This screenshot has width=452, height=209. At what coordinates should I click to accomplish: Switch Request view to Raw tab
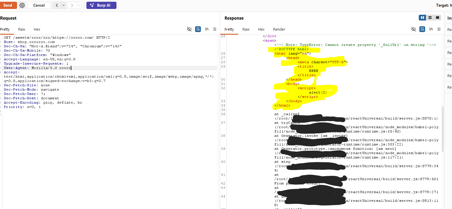tap(22, 29)
